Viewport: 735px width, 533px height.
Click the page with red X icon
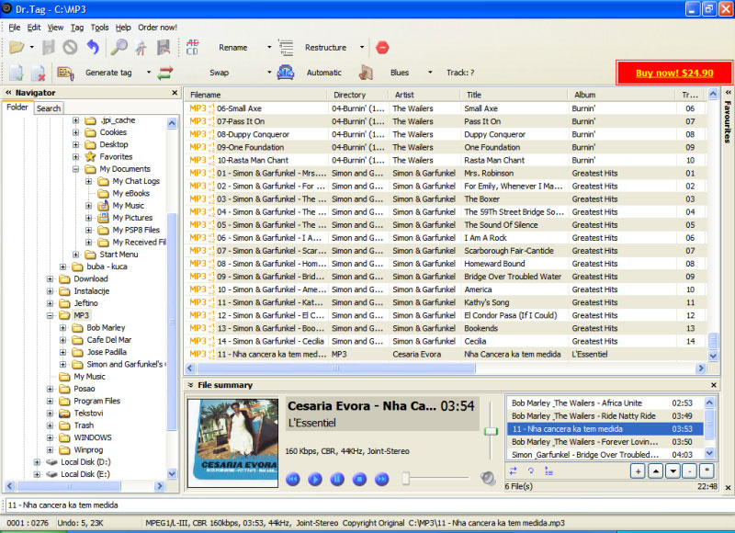[38, 73]
